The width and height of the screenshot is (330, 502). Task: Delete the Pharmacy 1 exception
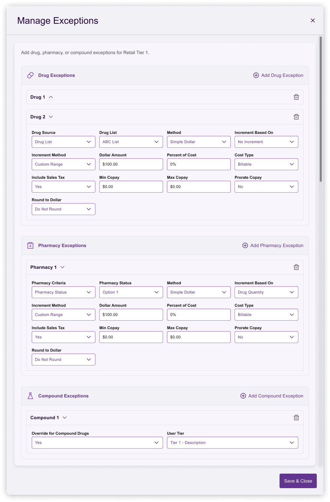[x=296, y=267]
